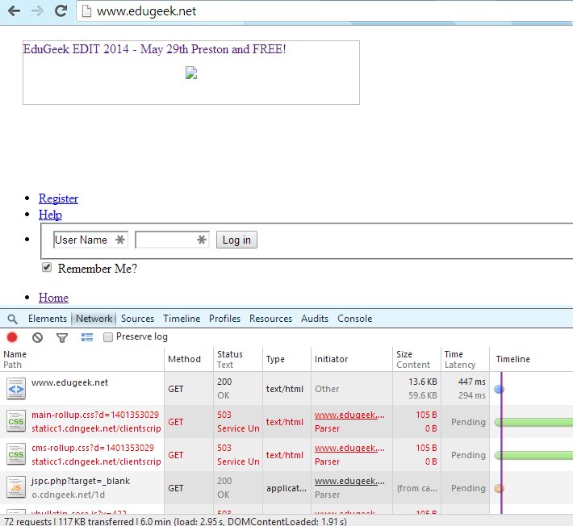Screen dimensions: 573x526
Task: Uncheck the Remember Me checkbox
Action: [47, 267]
